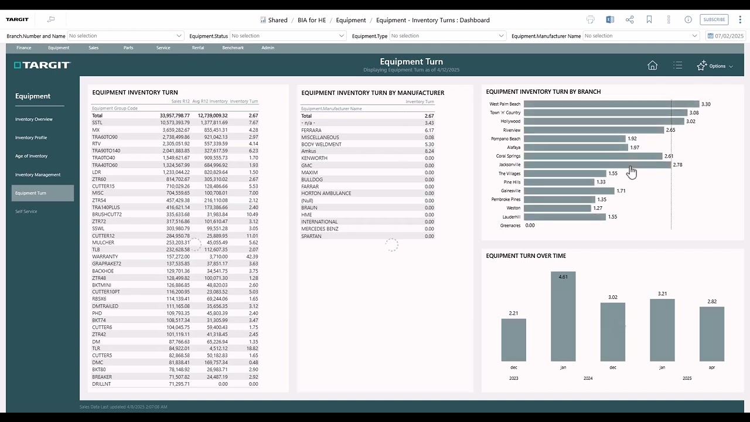Click the Sales R12 column header
750x422 pixels.
[x=180, y=101]
